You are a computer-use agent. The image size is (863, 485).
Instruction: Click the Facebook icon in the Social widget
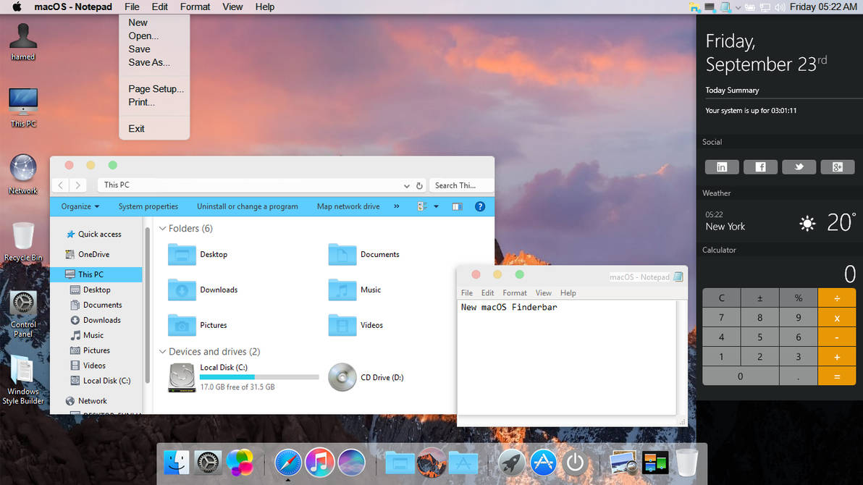pyautogui.click(x=760, y=166)
